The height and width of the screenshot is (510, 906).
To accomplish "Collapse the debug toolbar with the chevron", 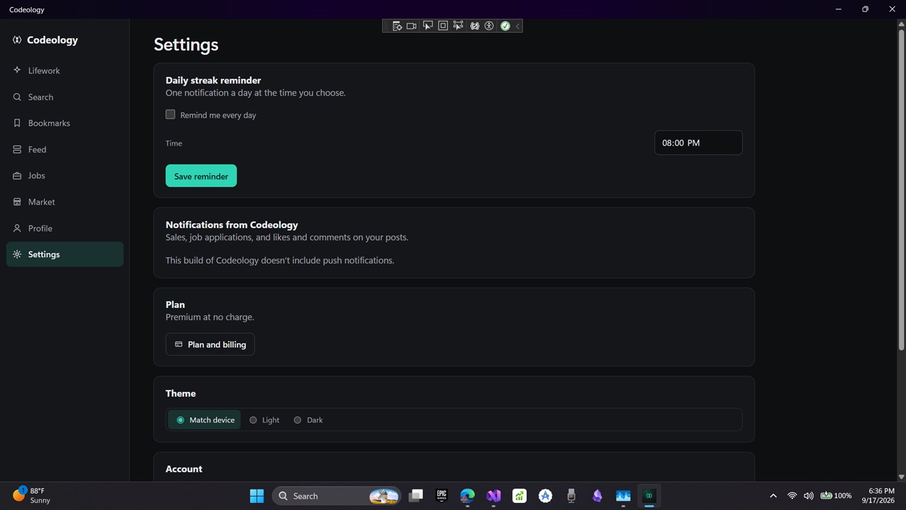I will coord(517,26).
